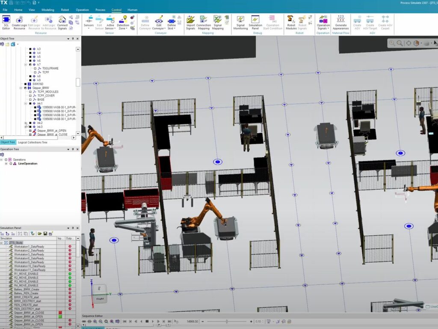Click Connect Signals in the Resource group
The height and width of the screenshot is (329, 438).
coord(63,22)
